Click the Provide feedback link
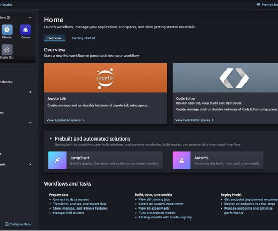Viewport: 278px width, 231px height. pyautogui.click(x=270, y=5)
